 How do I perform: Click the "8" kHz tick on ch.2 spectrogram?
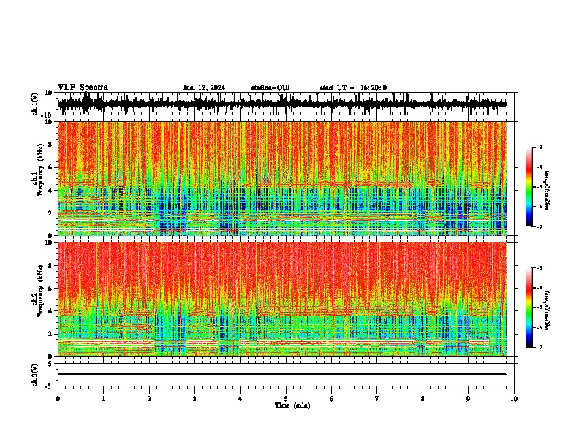[51, 266]
